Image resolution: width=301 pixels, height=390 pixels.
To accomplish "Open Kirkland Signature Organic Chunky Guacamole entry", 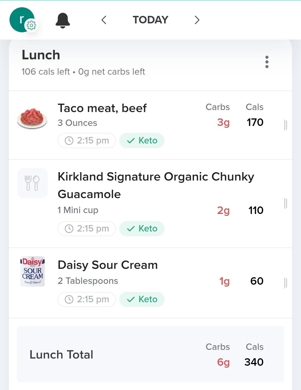I will pos(151,203).
